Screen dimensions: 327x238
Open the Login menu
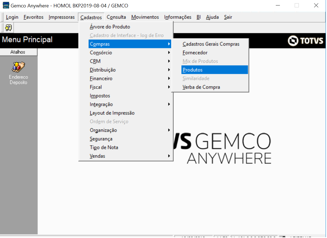coord(12,17)
